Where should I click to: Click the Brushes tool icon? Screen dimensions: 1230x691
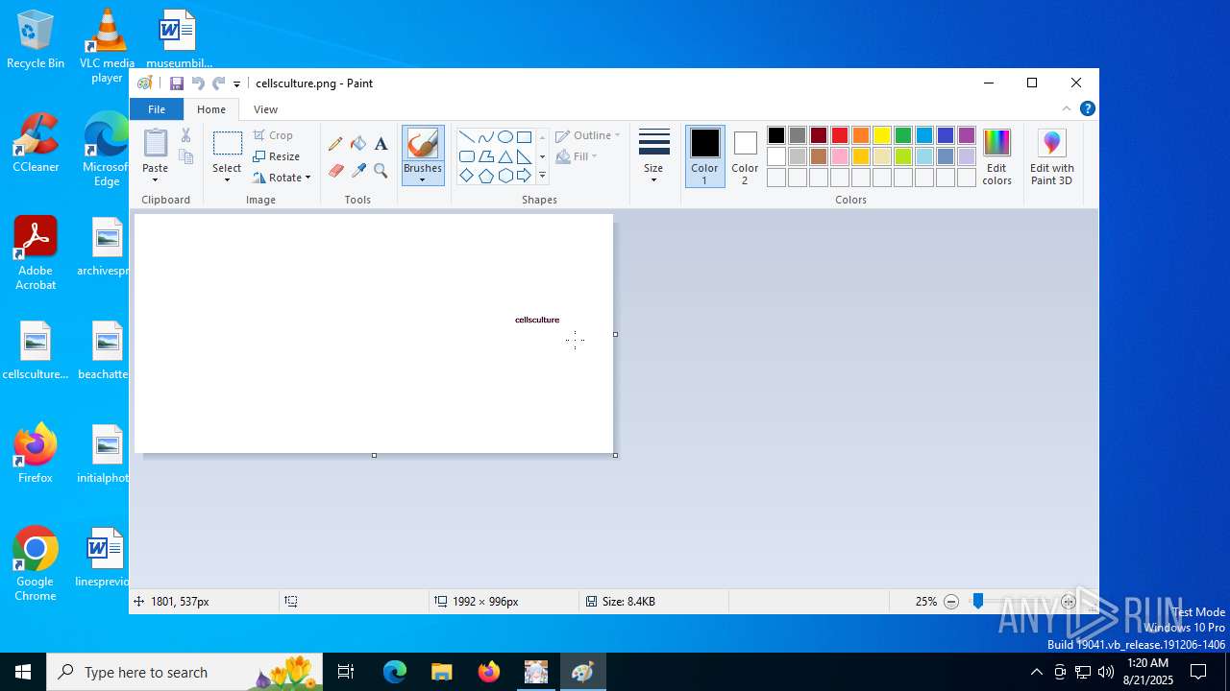click(x=423, y=144)
